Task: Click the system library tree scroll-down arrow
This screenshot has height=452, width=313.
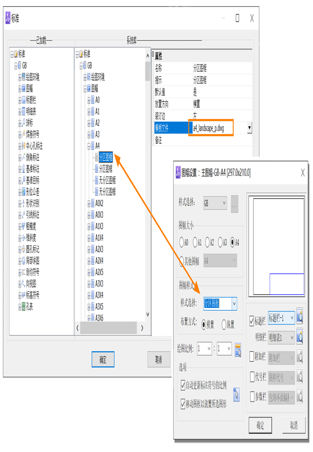Action: click(148, 315)
